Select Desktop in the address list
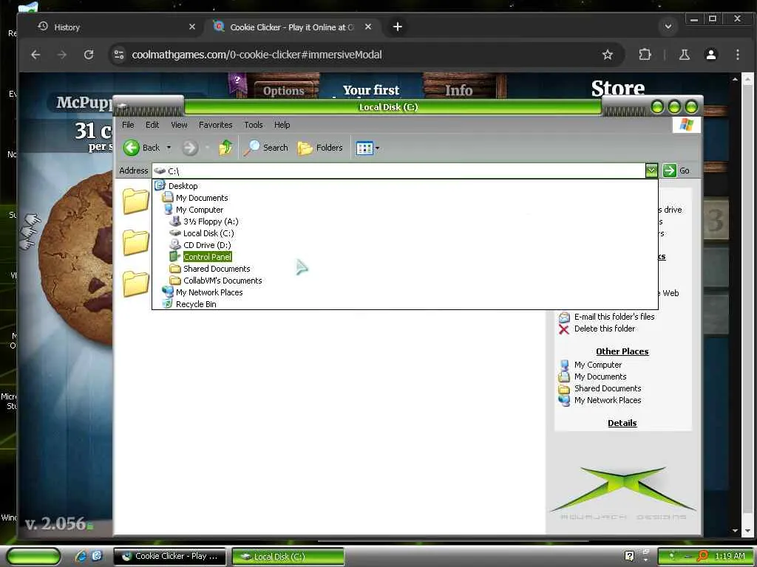The image size is (757, 567). [183, 186]
